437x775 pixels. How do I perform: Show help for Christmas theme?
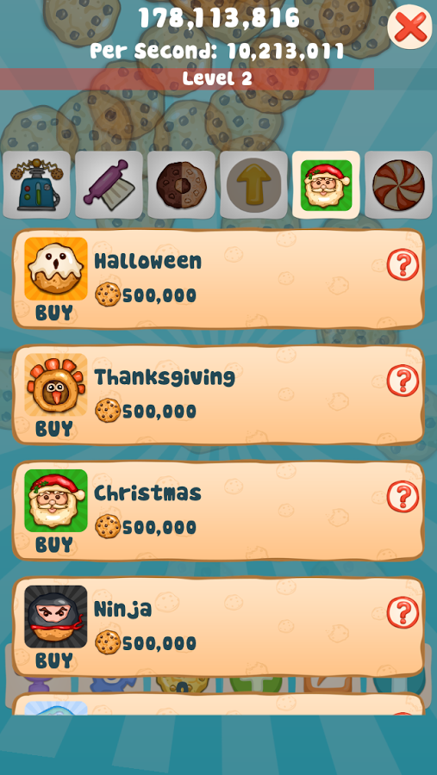click(x=403, y=497)
